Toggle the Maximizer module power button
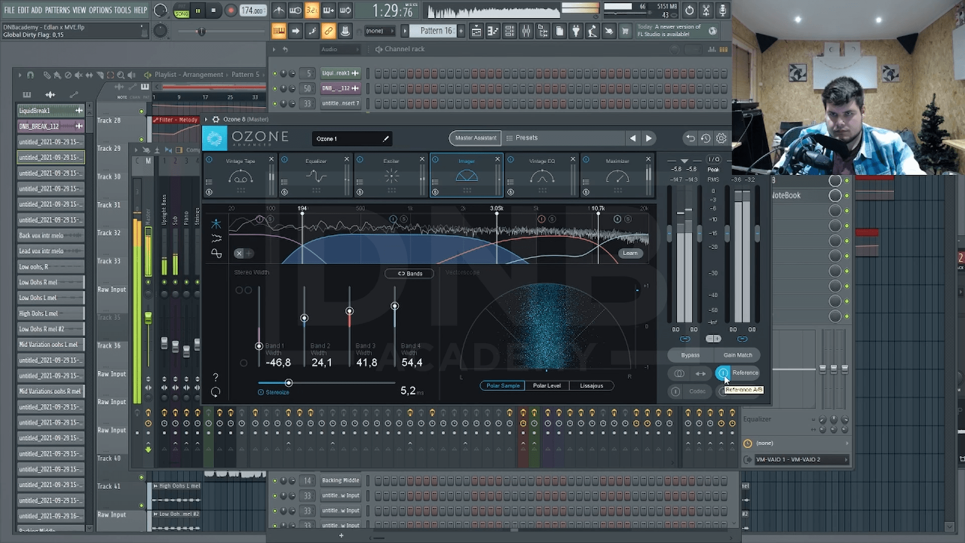Image resolution: width=965 pixels, height=543 pixels. [586, 159]
